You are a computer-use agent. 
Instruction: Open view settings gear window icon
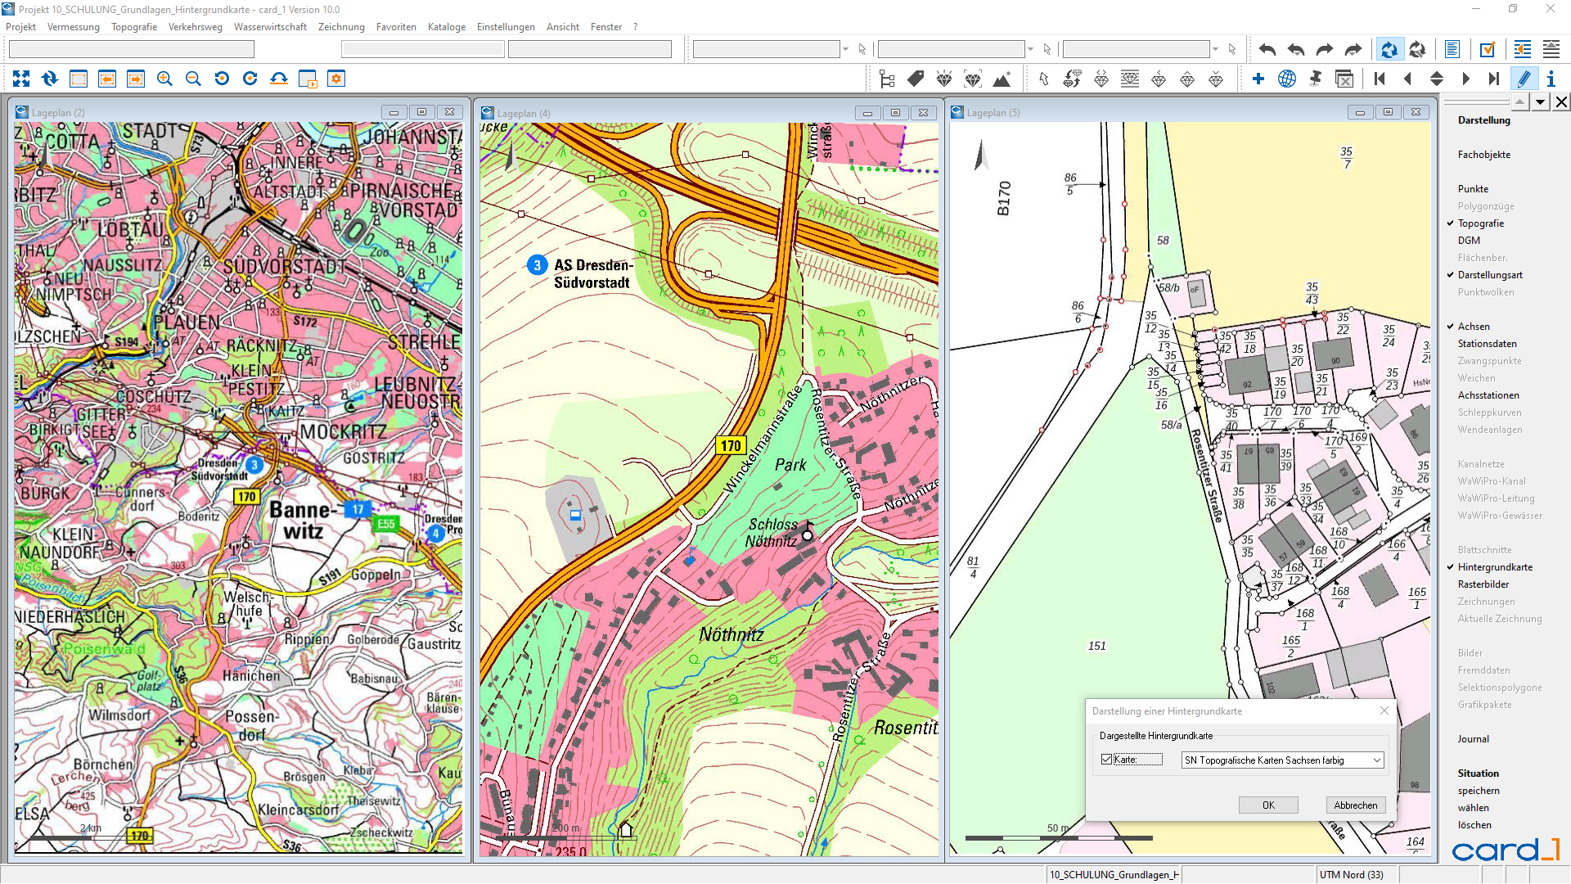coord(336,79)
